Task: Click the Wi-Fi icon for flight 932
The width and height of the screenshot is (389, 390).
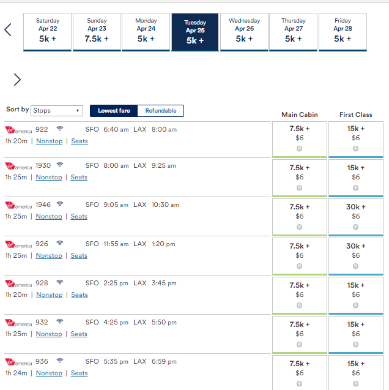Action: (59, 321)
